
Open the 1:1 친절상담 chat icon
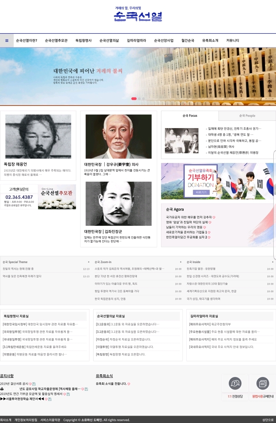tap(235, 383)
